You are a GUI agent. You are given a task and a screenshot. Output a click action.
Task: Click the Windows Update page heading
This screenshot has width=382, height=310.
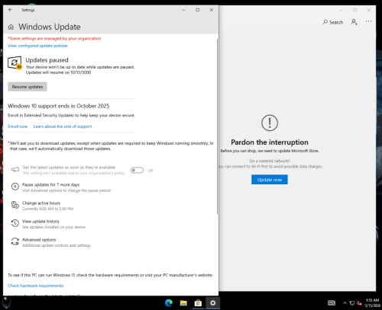(50, 27)
